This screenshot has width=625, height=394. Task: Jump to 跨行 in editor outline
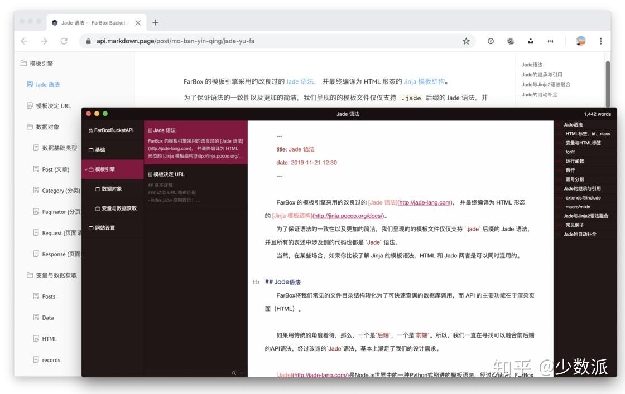[x=570, y=171]
